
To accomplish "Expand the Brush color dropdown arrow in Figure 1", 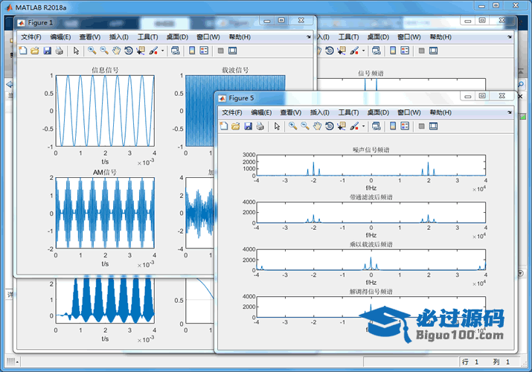I will tap(162, 51).
